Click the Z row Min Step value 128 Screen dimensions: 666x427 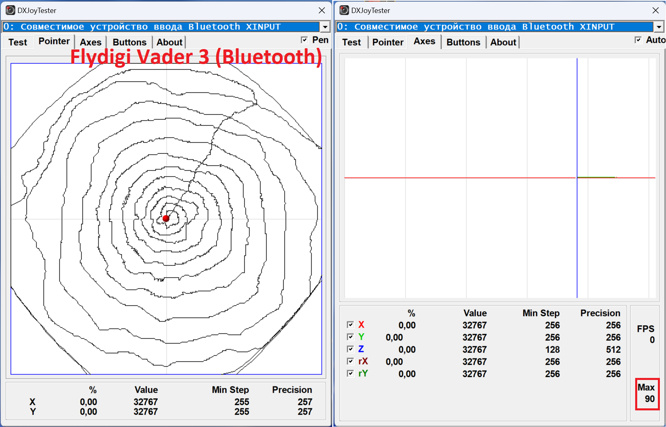[x=552, y=350]
